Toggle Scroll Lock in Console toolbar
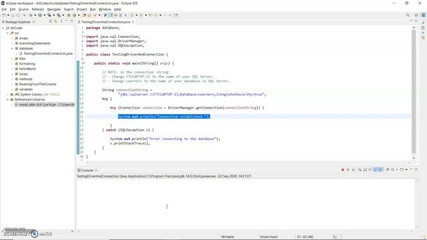427x240 pixels. click(365, 169)
